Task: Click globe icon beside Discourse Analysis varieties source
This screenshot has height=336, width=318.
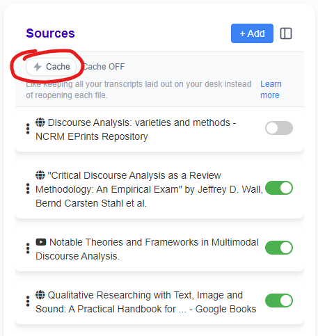Action: [x=40, y=122]
